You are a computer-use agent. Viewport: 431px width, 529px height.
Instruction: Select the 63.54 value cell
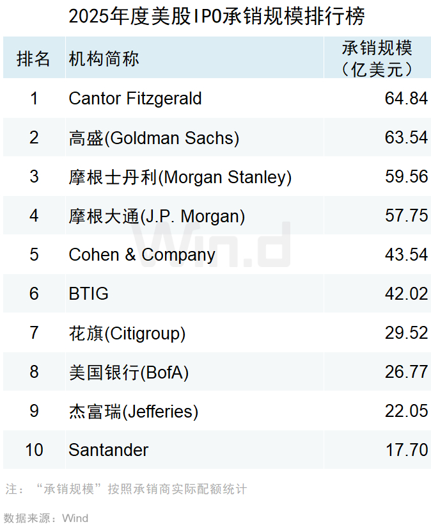pyautogui.click(x=406, y=138)
